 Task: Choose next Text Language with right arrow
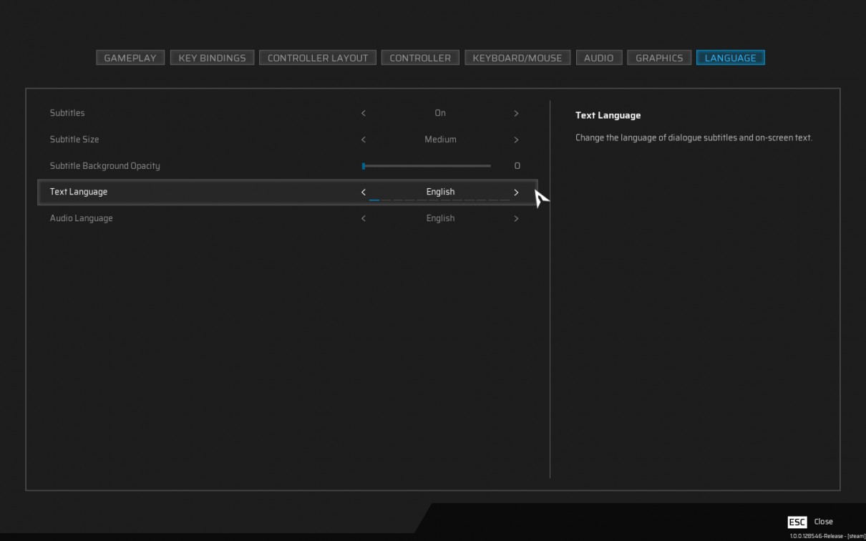click(516, 192)
